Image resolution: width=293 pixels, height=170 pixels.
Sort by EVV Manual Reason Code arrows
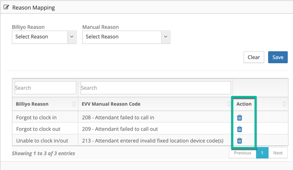tap(229, 104)
